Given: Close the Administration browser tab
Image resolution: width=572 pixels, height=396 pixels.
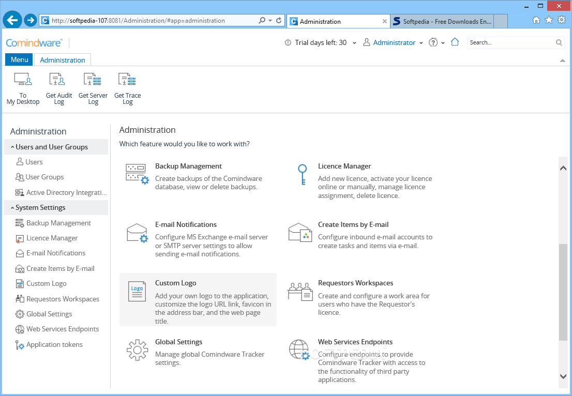Looking at the screenshot, I should point(384,22).
